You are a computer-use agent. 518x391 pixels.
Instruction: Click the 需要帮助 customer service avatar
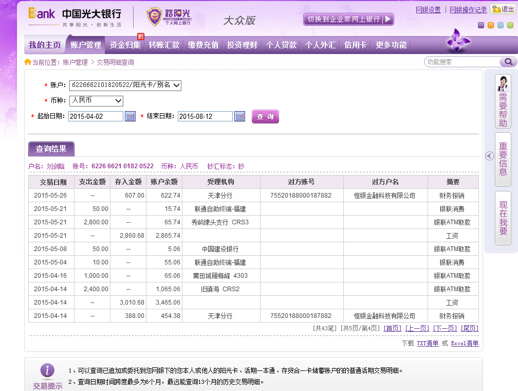503,83
